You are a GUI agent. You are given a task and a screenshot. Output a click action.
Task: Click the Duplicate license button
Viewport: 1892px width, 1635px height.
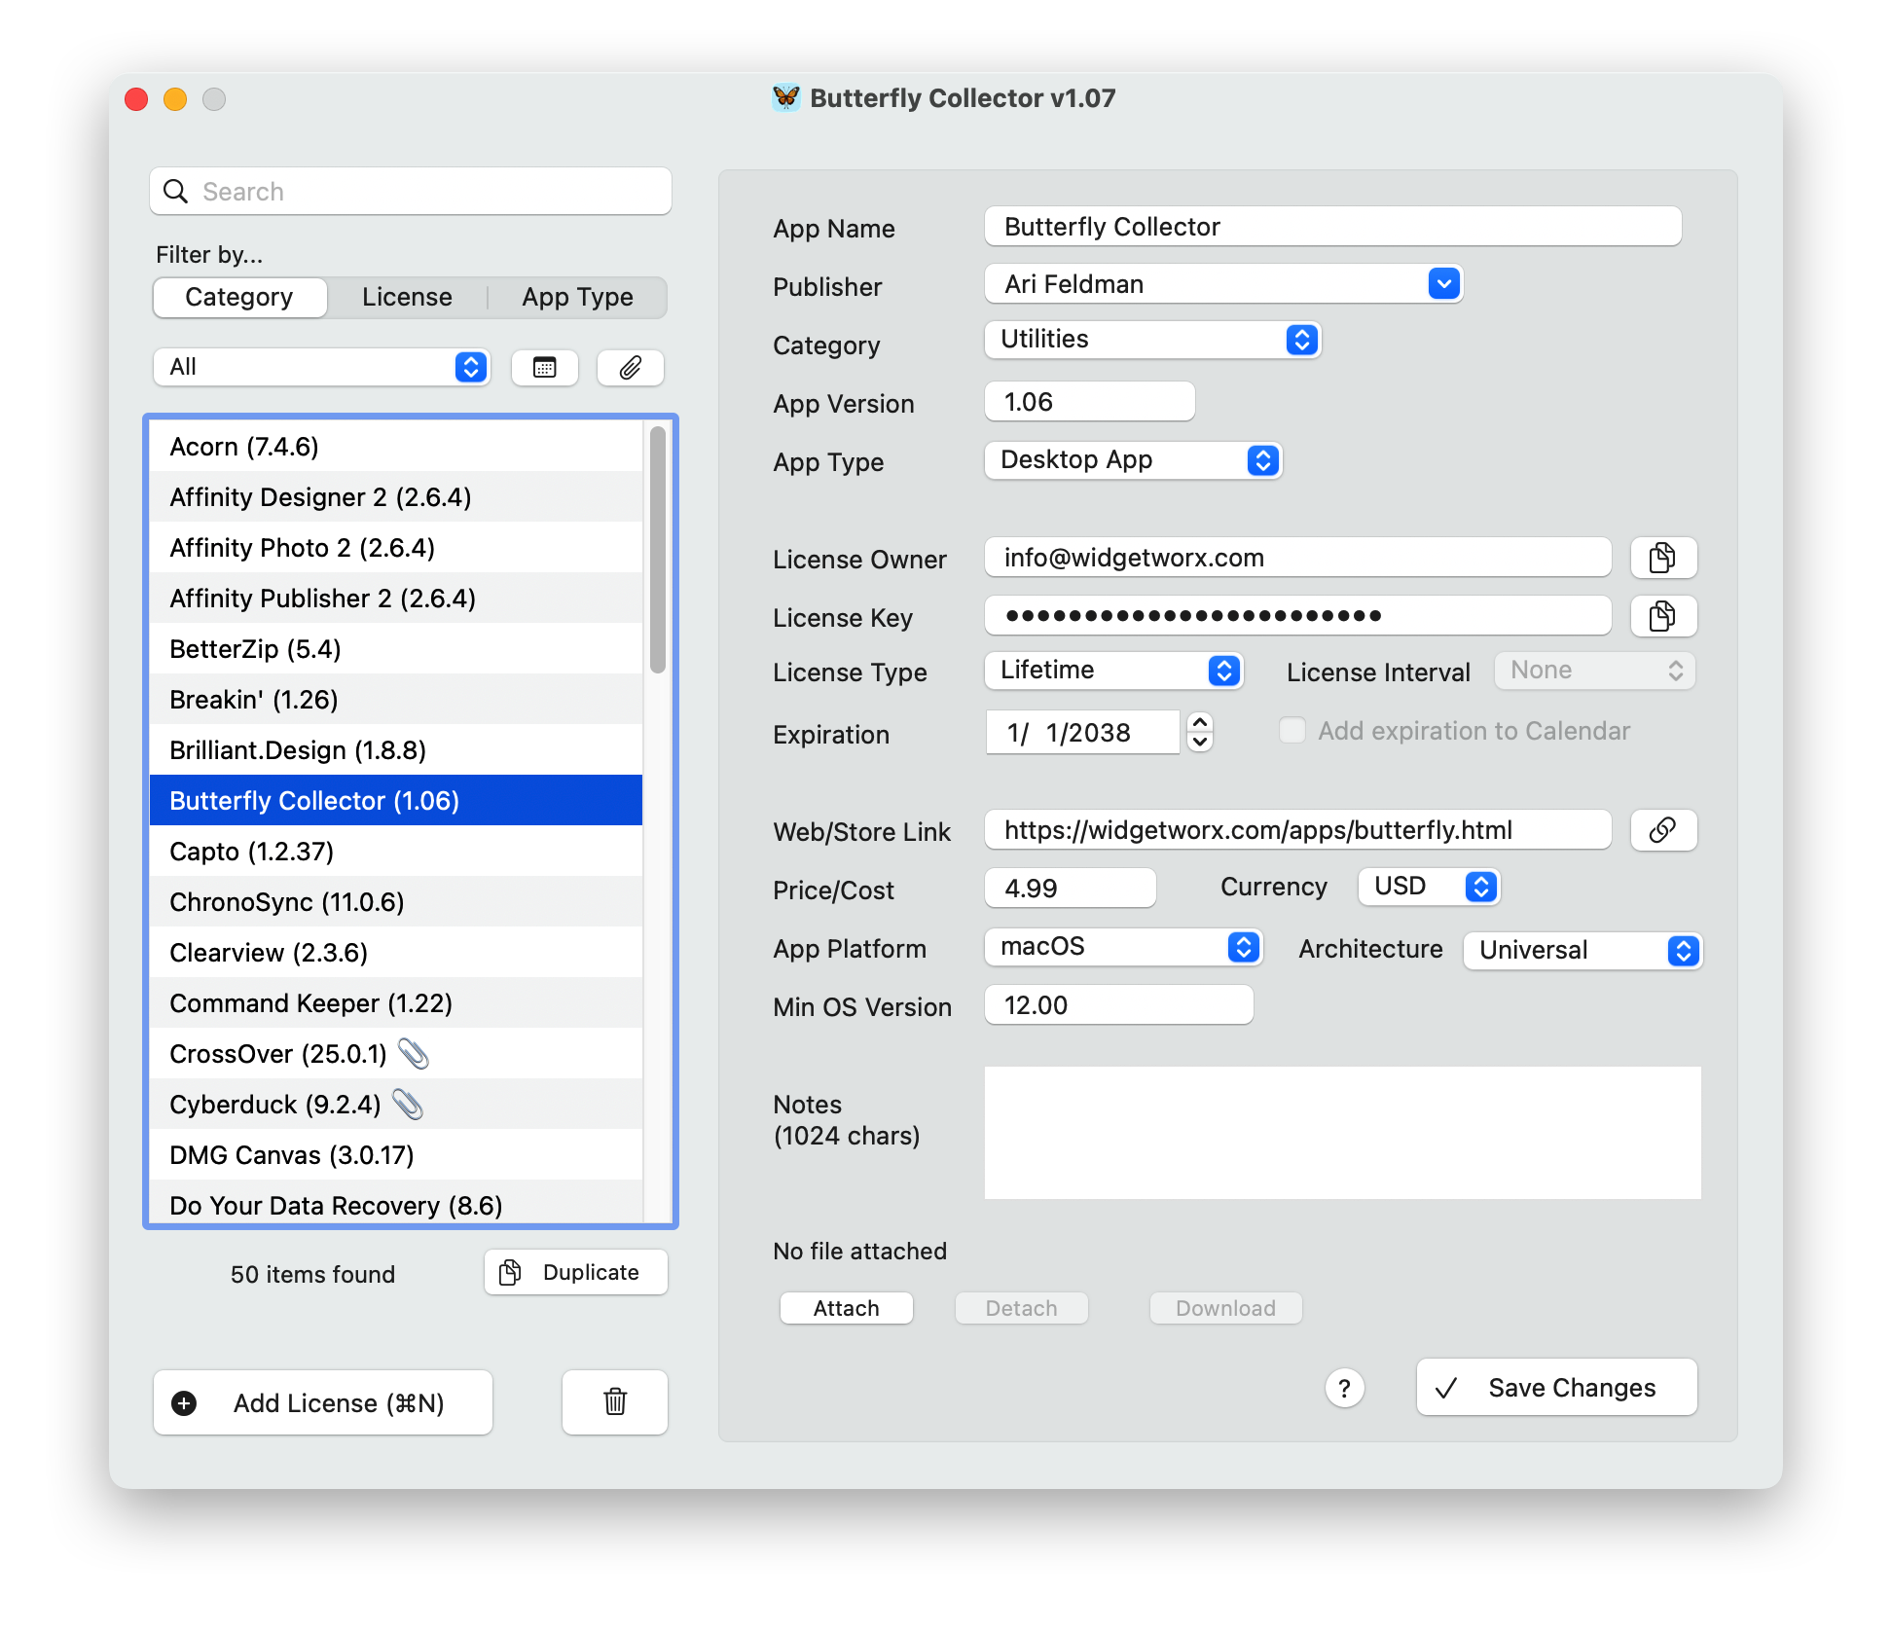[x=576, y=1272]
